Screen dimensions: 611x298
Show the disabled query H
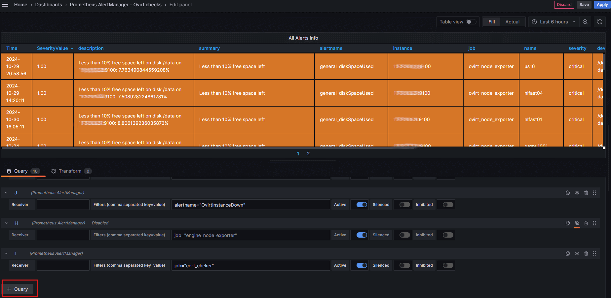pos(577,223)
